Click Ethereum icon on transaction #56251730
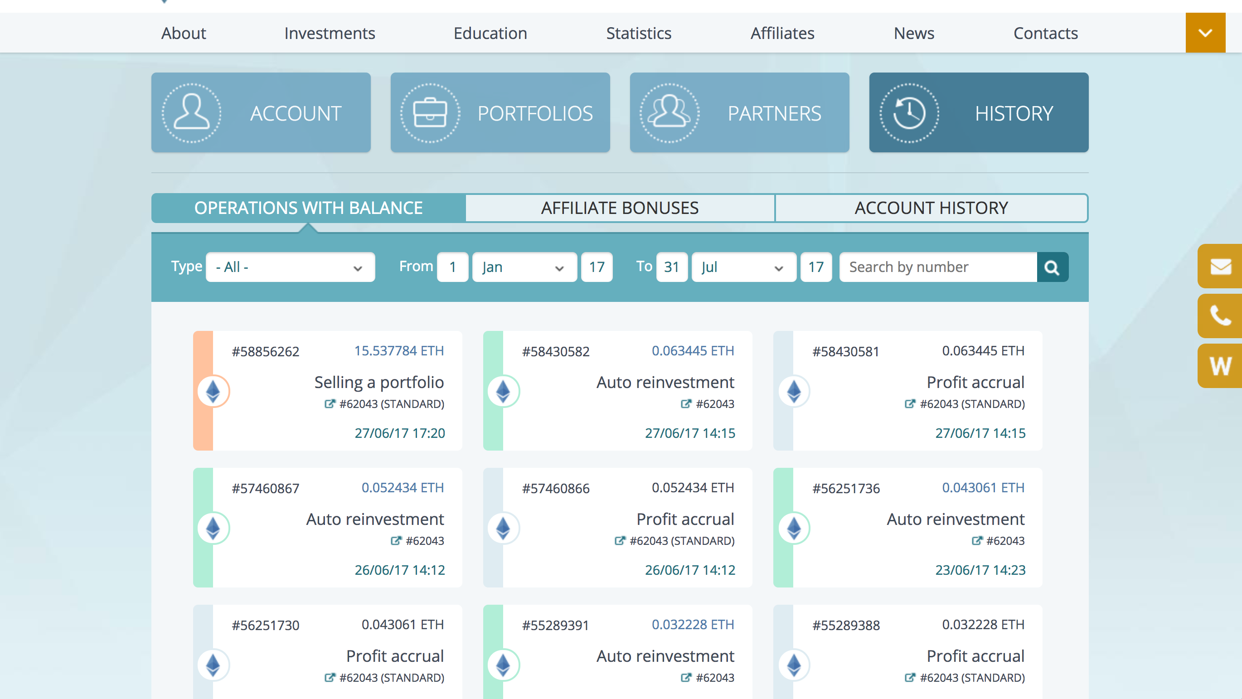The image size is (1242, 699). [x=213, y=665]
